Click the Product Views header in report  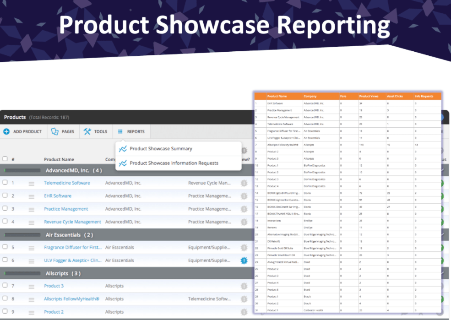click(369, 96)
